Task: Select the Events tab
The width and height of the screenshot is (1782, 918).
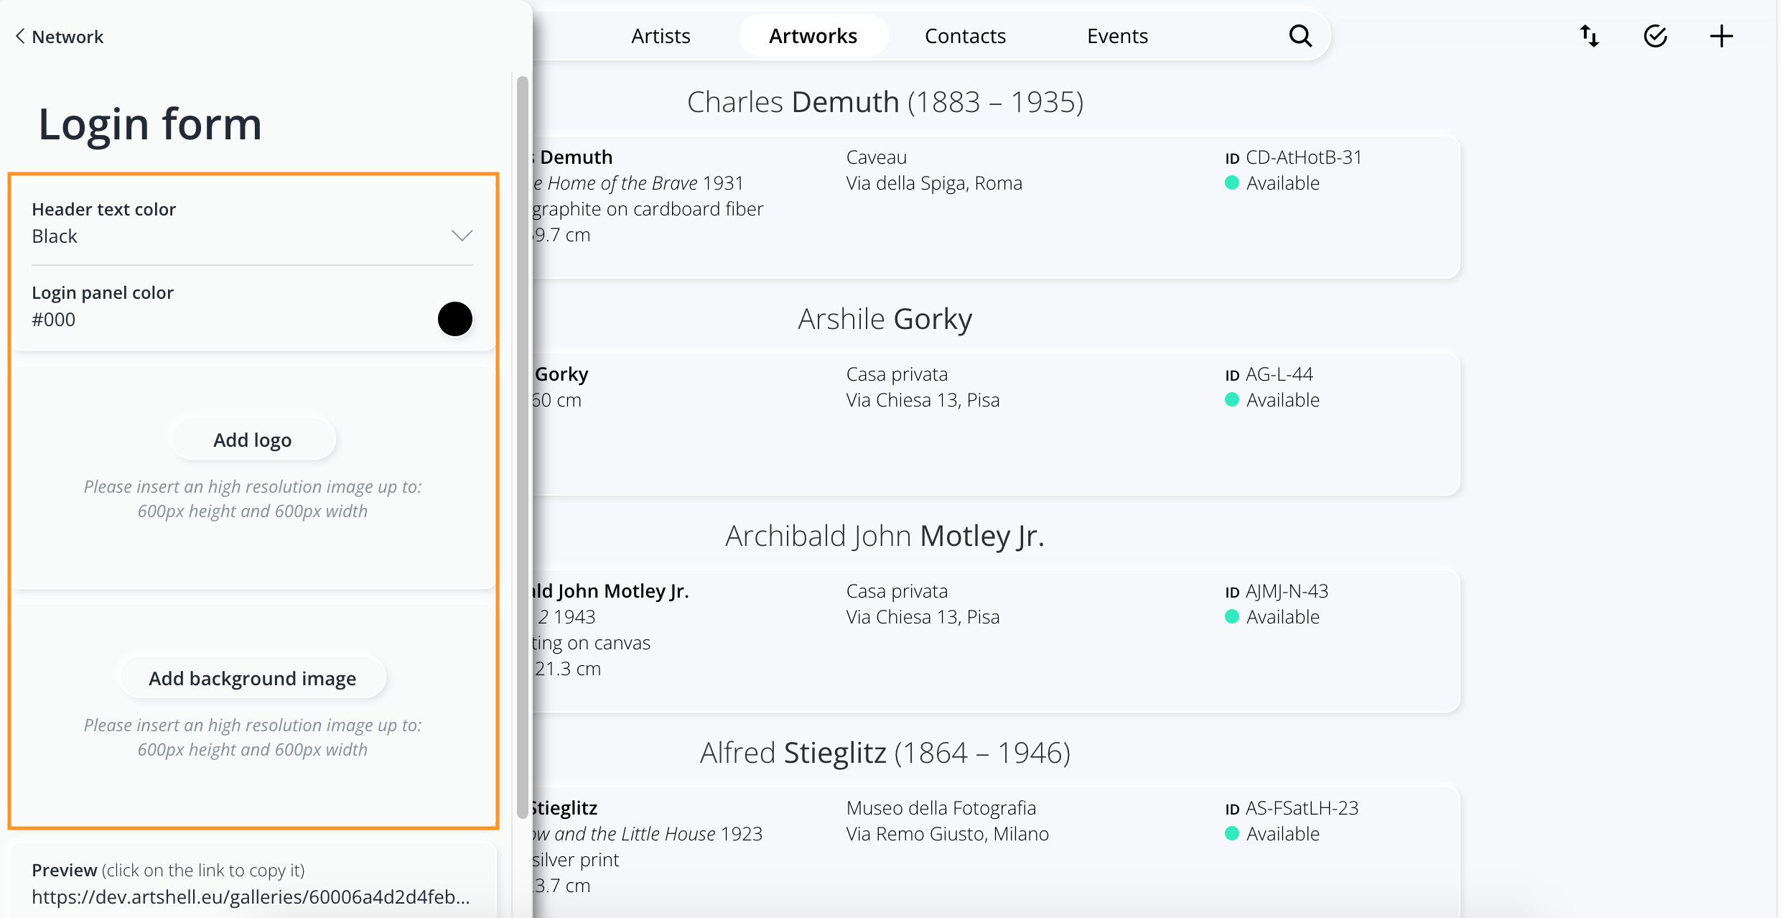Action: click(x=1117, y=36)
